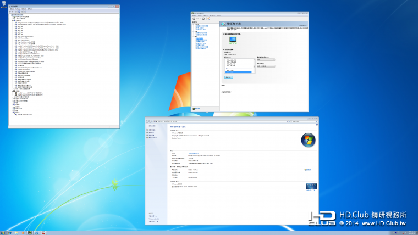Select Intel(R) C216 Chipset LPC Controller row
This screenshot has width=418, height=235.
[x=29, y=56]
